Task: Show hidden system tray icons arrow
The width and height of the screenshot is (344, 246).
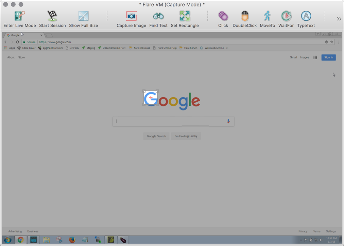Action: [301, 240]
